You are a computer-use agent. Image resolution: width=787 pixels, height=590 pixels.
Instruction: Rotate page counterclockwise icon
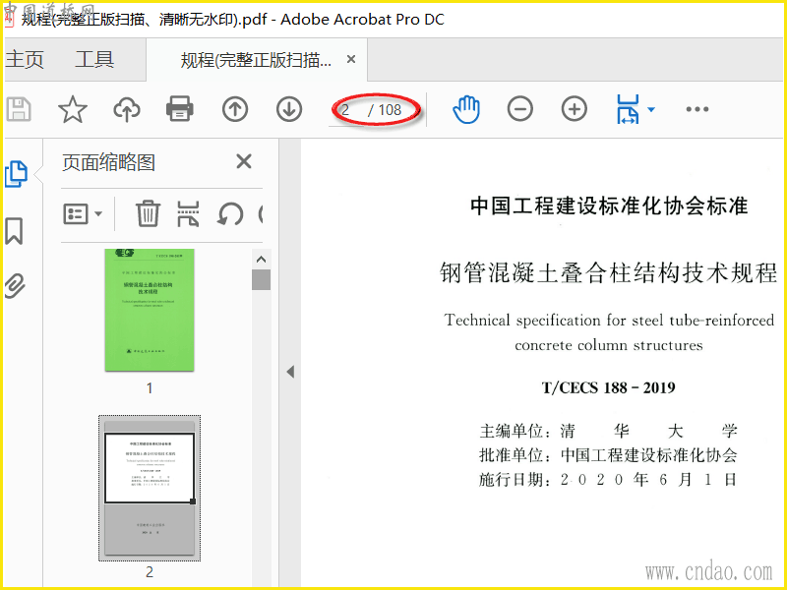[x=230, y=214]
